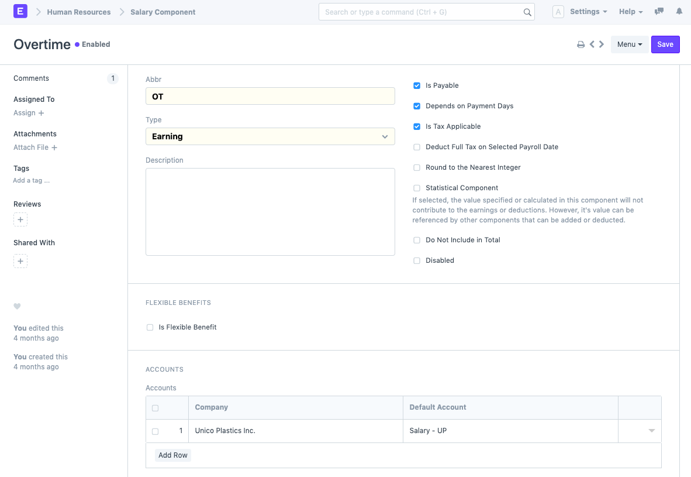Check the Is Flexible Benefit box
691x477 pixels.
(x=150, y=327)
